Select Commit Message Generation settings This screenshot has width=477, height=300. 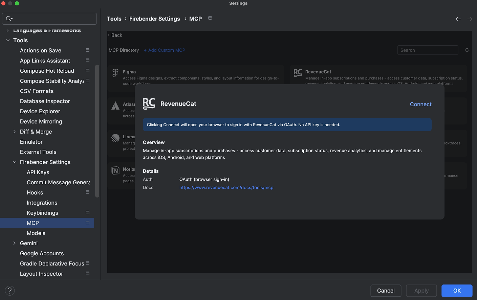tap(58, 182)
